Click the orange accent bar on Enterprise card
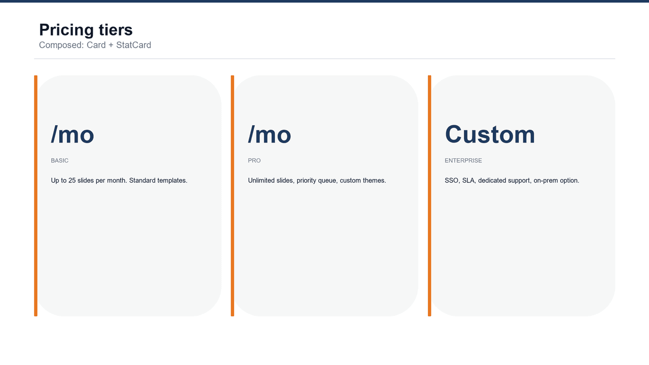The height and width of the screenshot is (365, 649). [x=429, y=195]
